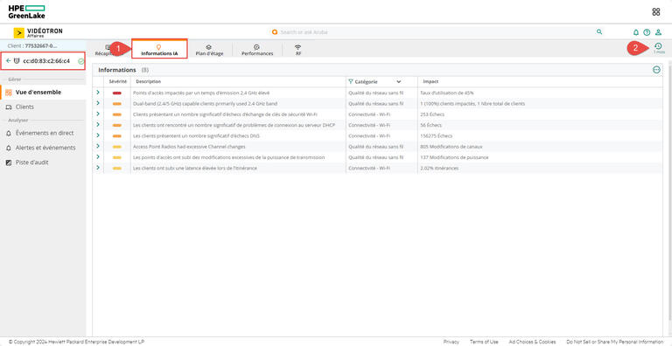The height and width of the screenshot is (346, 672).
Task: Open the time range clock icon
Action: tap(658, 45)
